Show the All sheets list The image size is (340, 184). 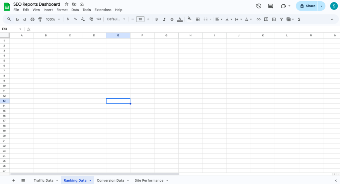(x=23, y=180)
